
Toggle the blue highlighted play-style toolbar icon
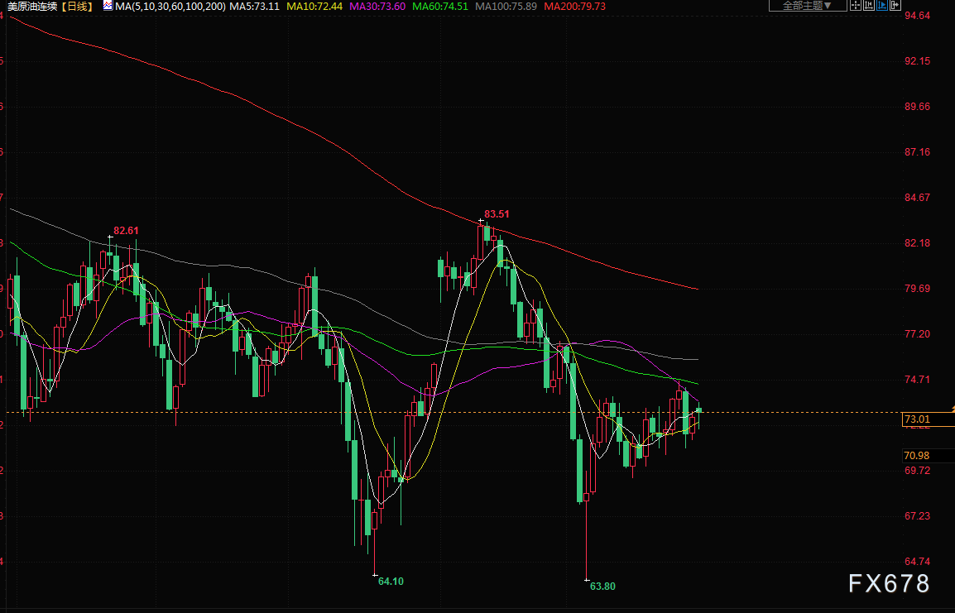tap(882, 5)
